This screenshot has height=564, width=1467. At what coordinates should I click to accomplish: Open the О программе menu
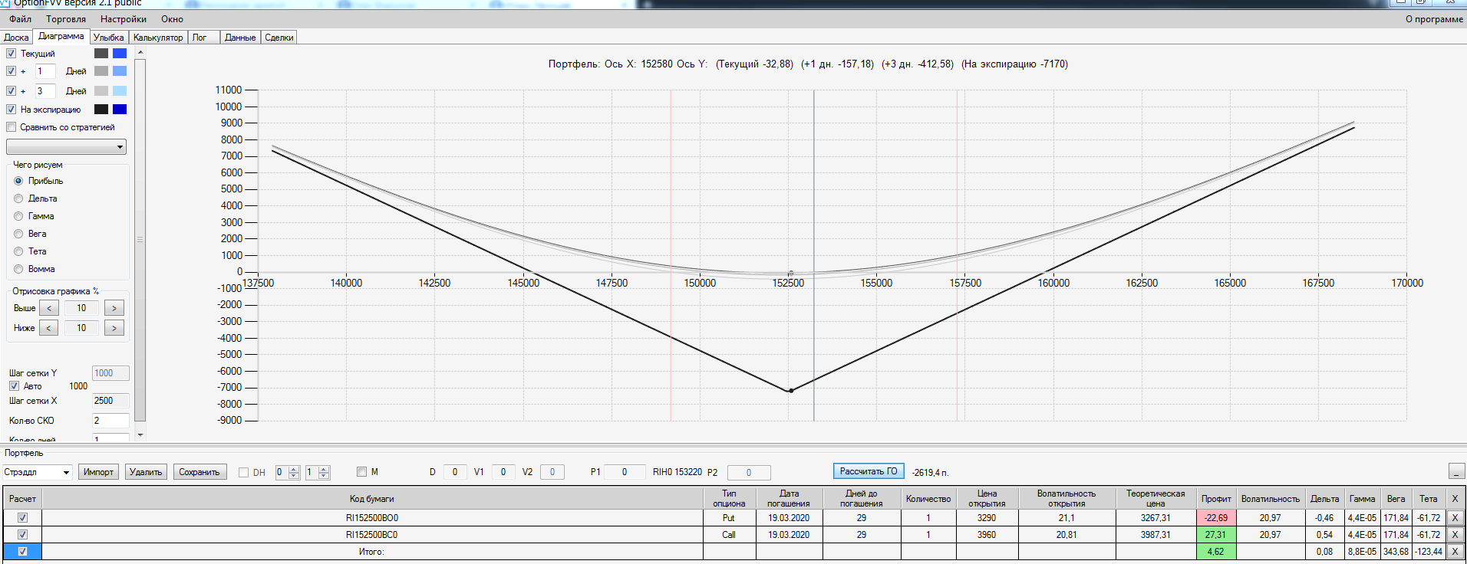coord(1434,19)
